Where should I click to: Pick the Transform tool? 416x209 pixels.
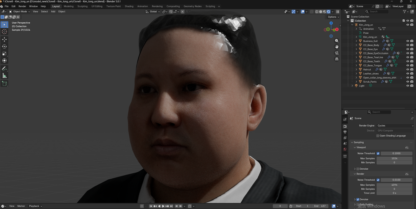coord(4,60)
